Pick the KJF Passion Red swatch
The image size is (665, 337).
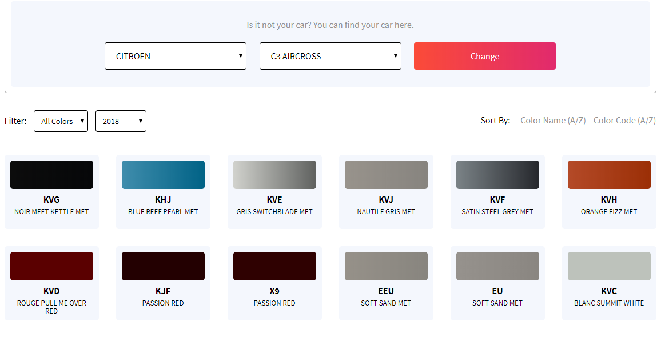[163, 266]
